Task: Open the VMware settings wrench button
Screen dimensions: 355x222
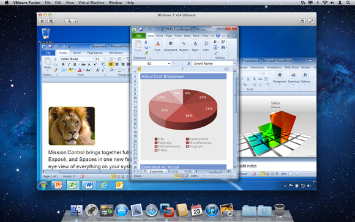Action: pos(70,21)
